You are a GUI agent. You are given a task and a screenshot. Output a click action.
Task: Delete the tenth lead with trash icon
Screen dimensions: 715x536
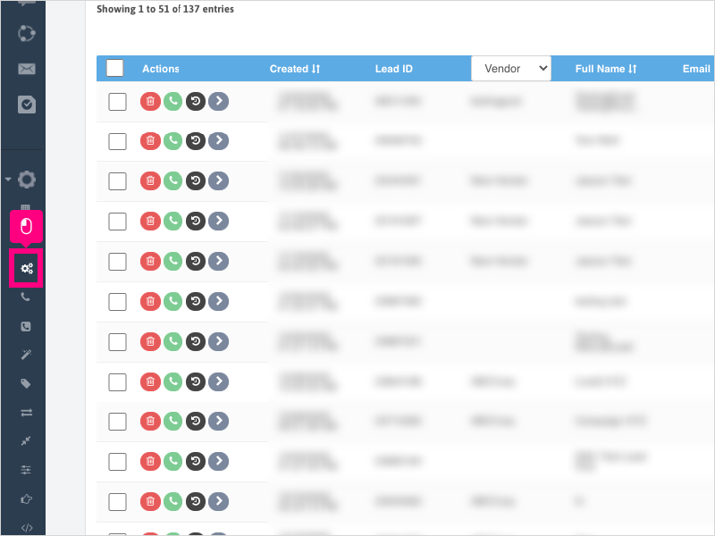(x=150, y=461)
